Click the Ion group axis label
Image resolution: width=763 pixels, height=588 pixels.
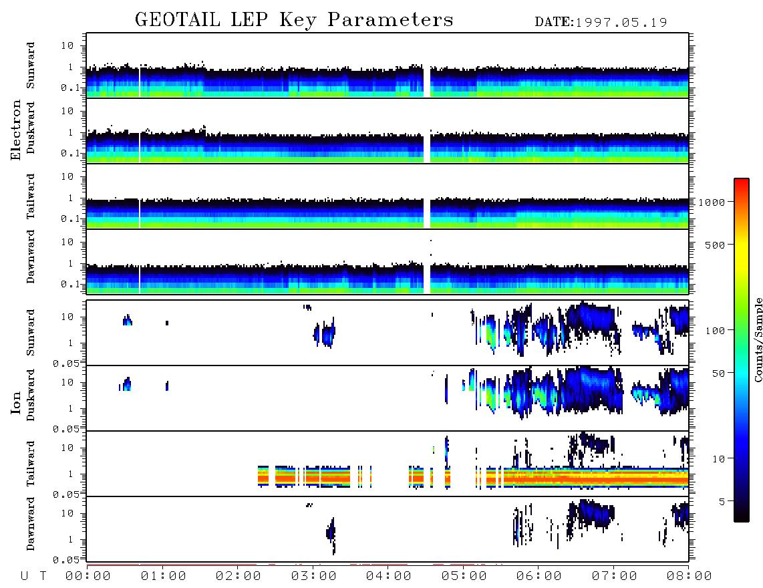pyautogui.click(x=16, y=402)
